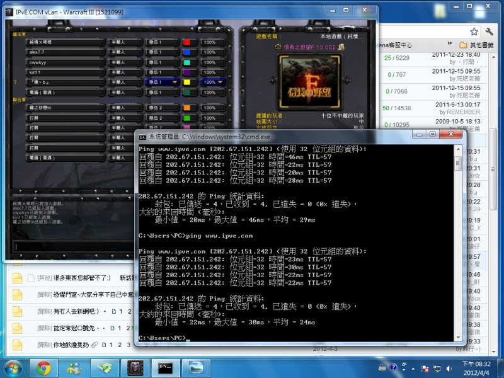The width and height of the screenshot is (504, 378).
Task: Open handicap 100% dropdown on highlighted row
Action: (220, 82)
